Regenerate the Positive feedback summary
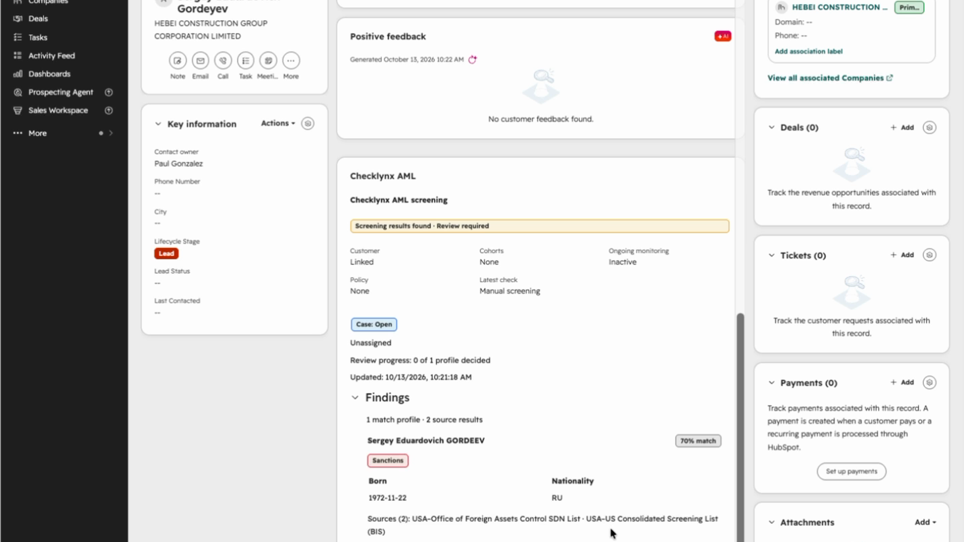The image size is (964, 542). click(473, 59)
